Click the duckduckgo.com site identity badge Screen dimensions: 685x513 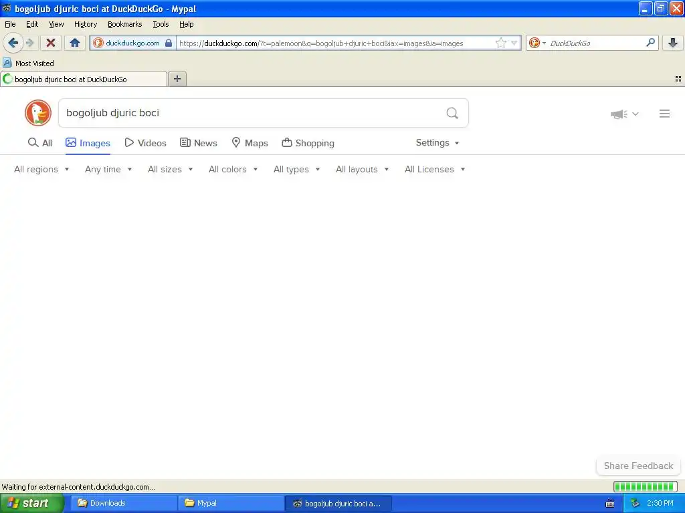133,43
